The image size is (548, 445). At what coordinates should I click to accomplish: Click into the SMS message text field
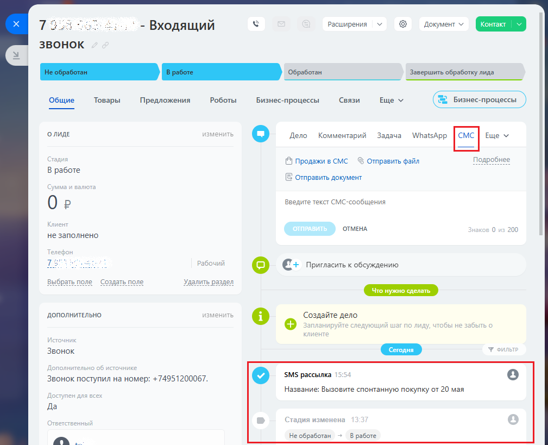pyautogui.click(x=401, y=202)
